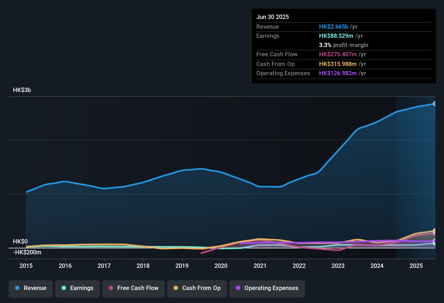Click the pink Free Cash Flow legend dot
Viewport: 444px width, 303px height.
[x=111, y=288]
